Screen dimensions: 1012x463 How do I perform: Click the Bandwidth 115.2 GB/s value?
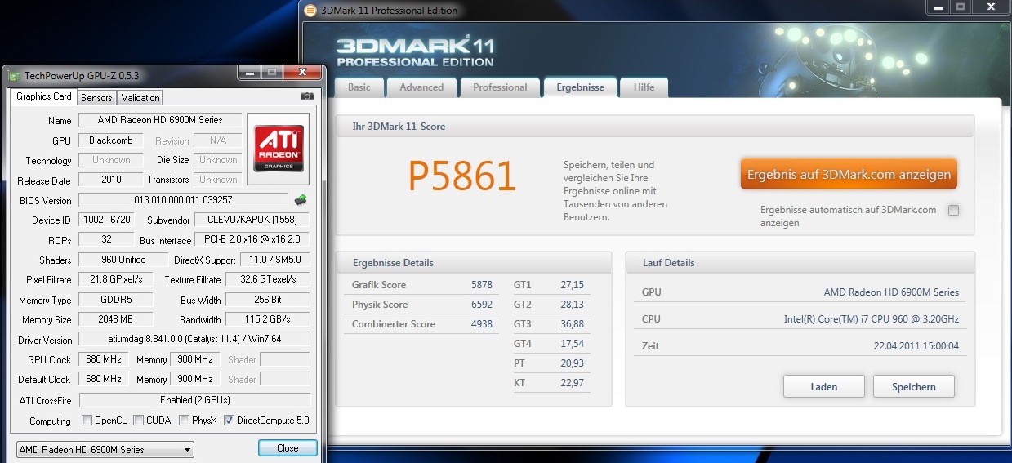coord(267,320)
